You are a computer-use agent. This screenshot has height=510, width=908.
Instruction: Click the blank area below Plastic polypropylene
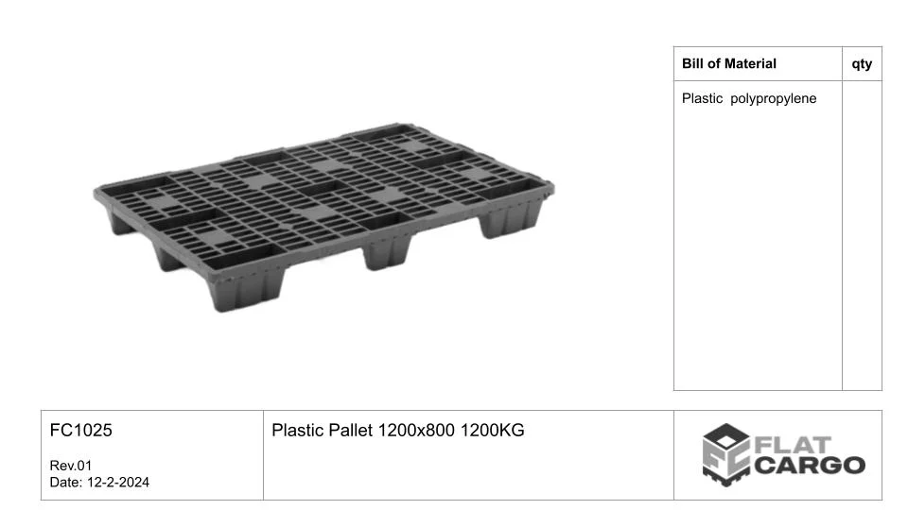(x=758, y=248)
